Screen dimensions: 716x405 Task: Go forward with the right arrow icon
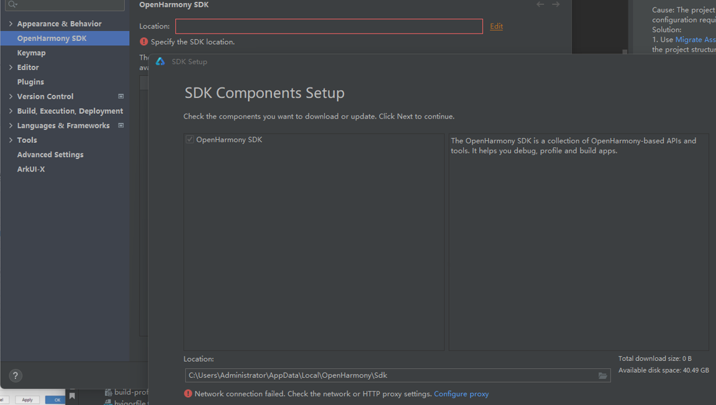tap(556, 4)
